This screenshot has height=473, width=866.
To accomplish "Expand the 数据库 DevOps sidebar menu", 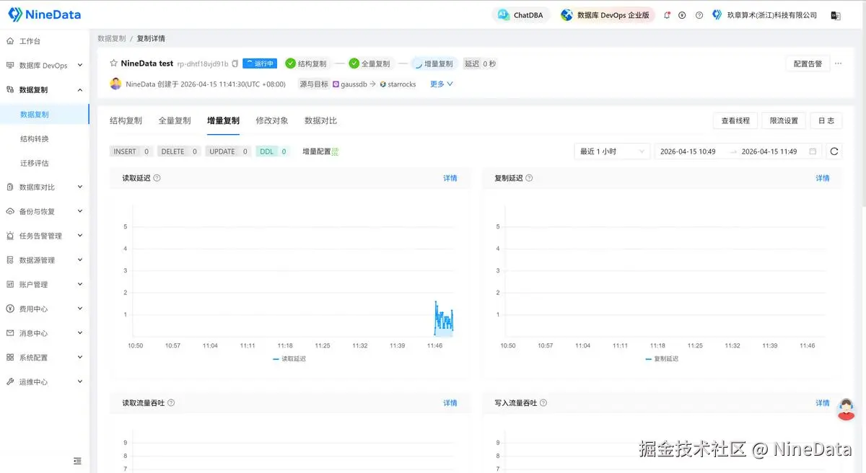I will coord(43,66).
